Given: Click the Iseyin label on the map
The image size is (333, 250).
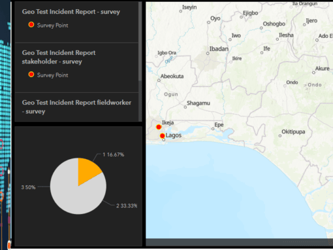Looking at the screenshot, I should pos(189,7).
